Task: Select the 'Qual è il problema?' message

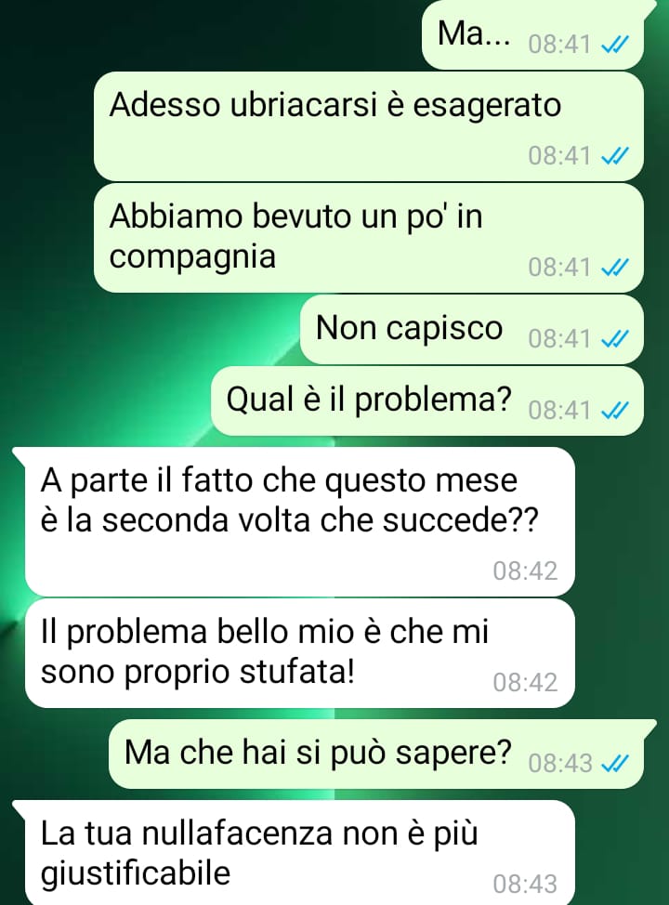Action: pyautogui.click(x=427, y=400)
